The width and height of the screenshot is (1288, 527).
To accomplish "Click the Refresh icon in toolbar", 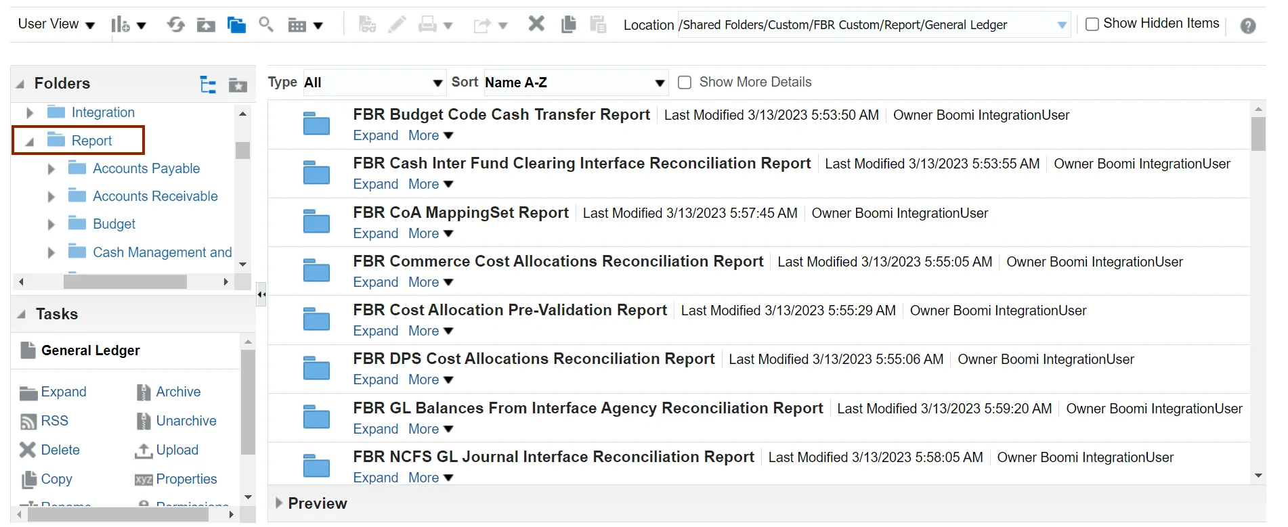I will coord(176,25).
